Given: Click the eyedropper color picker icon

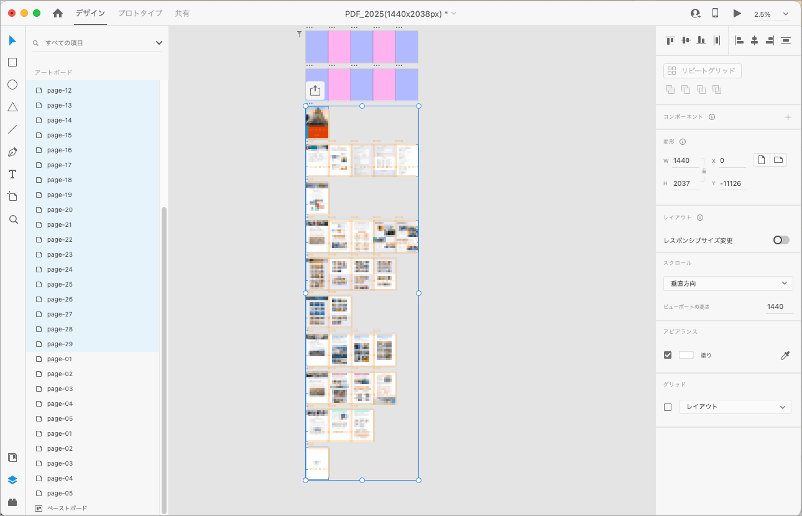Looking at the screenshot, I should (x=785, y=356).
